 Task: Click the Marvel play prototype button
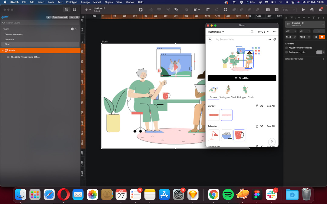(48, 17)
